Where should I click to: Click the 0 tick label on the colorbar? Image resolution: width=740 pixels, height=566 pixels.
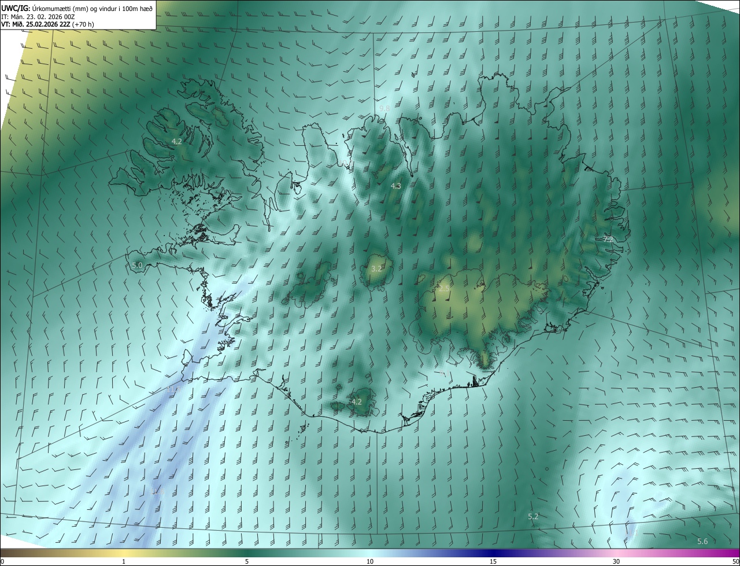(2, 561)
